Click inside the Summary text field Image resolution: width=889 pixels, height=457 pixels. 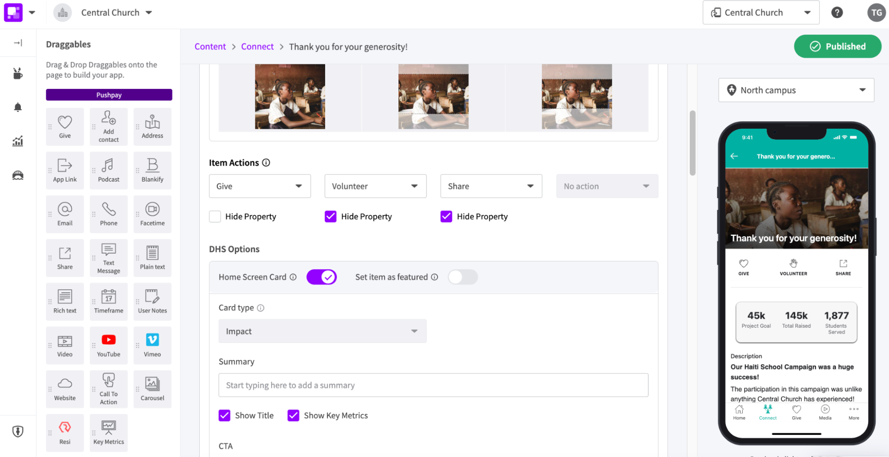[x=433, y=385]
